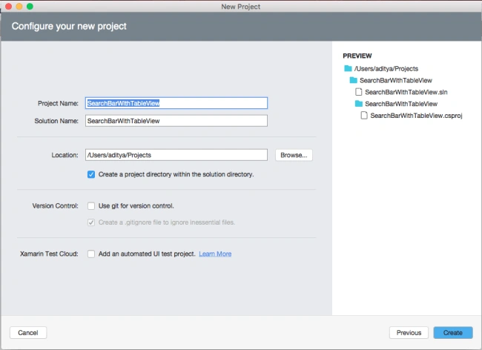Screen dimensions: 482x350
Task: Toggle the Create a .gitignore file checkbox
Action: click(x=91, y=222)
